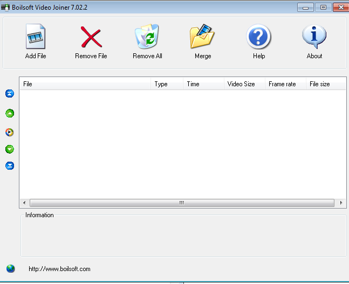Open the http://www.boilsoft.com link
This screenshot has height=284, width=349.
pyautogui.click(x=59, y=269)
